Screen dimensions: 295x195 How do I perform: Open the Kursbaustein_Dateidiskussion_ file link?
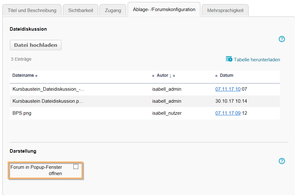[48, 89]
